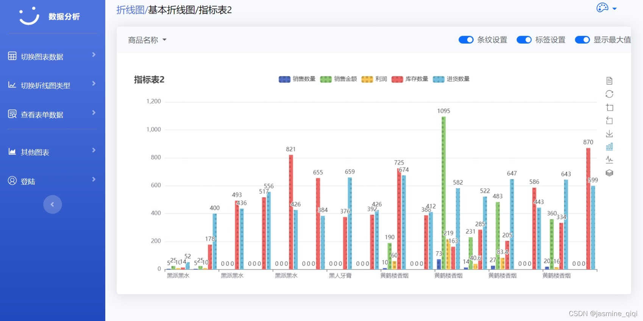Click the smiley logo icon in the sidebar
This screenshot has height=321, width=643.
point(29,16)
